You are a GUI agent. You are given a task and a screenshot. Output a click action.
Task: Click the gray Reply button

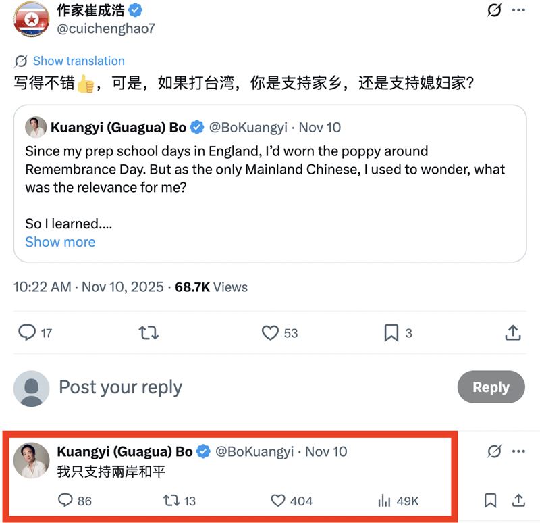point(491,387)
